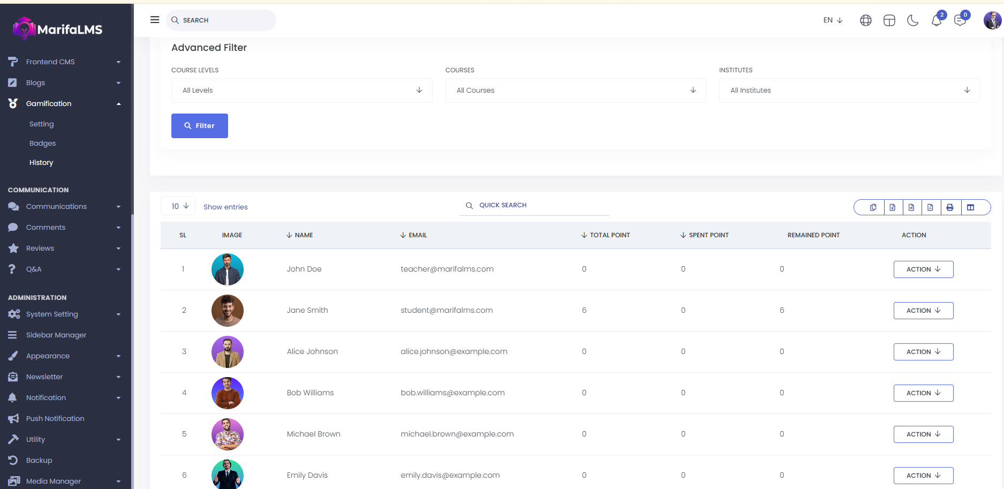
Task: Click the notification bell icon
Action: click(x=936, y=20)
